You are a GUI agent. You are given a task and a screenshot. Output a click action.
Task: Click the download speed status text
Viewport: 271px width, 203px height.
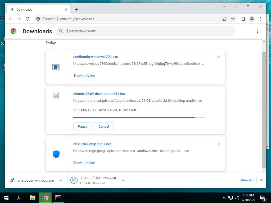click(105, 110)
